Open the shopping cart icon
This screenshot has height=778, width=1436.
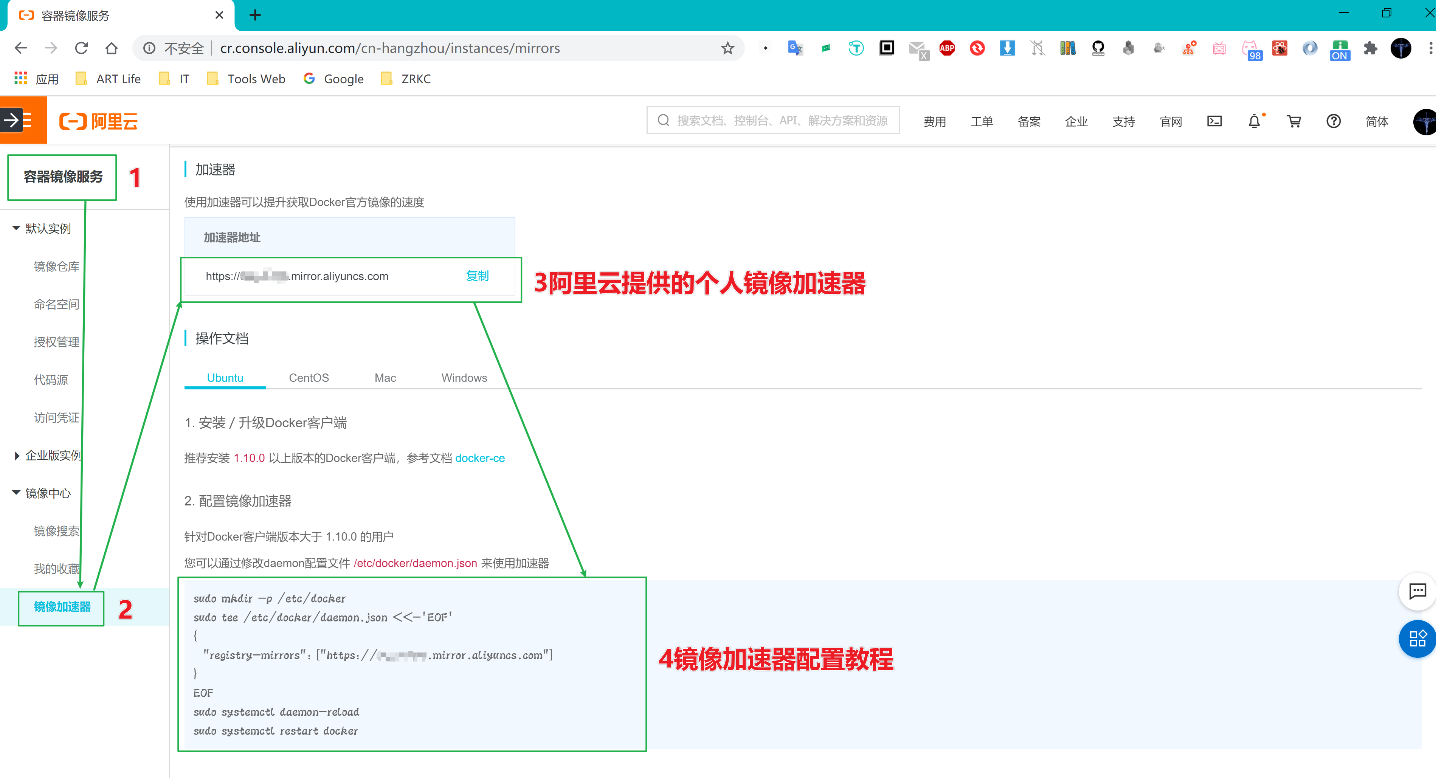(1293, 121)
